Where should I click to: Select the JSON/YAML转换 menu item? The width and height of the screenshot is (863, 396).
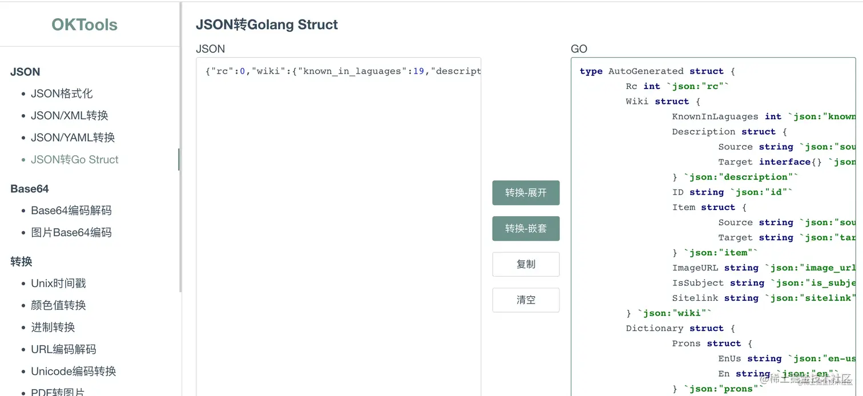click(72, 138)
